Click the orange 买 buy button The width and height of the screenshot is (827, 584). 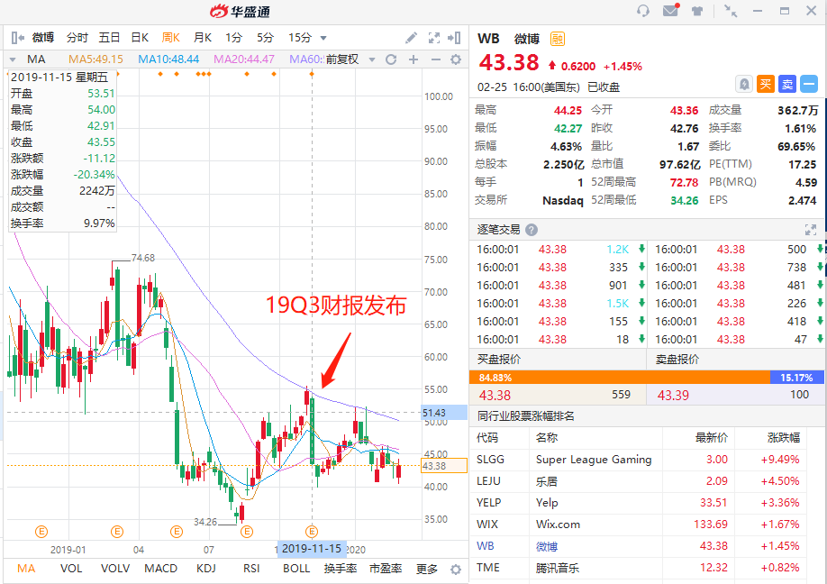[x=766, y=84]
